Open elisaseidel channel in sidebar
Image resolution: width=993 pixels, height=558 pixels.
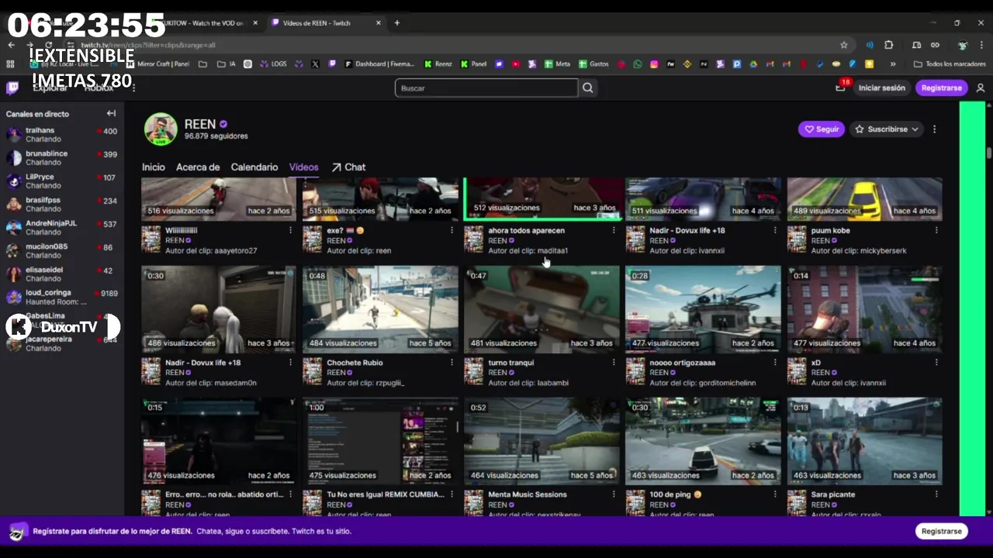point(61,274)
